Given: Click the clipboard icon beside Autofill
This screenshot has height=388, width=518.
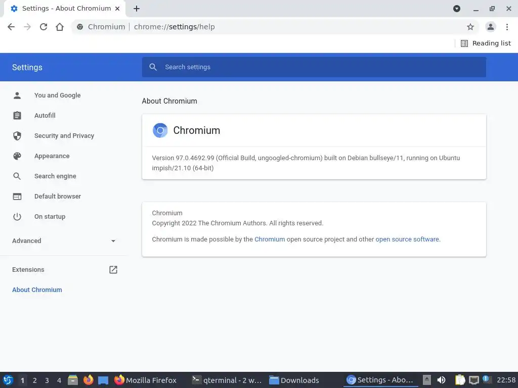Looking at the screenshot, I should click(17, 116).
